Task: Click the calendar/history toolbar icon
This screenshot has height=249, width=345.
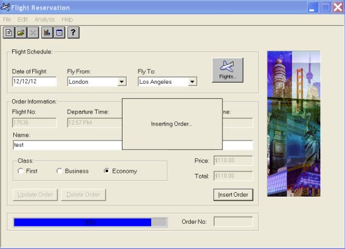Action: [x=59, y=33]
